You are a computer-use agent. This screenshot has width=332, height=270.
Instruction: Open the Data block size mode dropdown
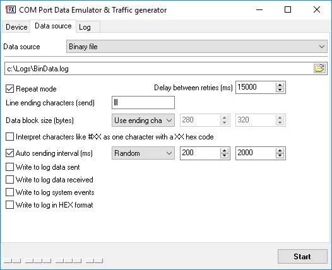(143, 120)
